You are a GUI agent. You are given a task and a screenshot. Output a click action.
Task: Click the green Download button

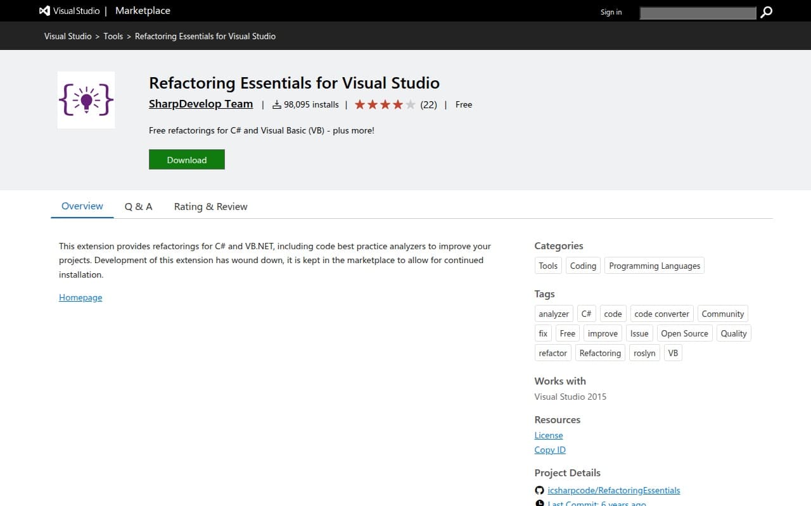pos(187,159)
